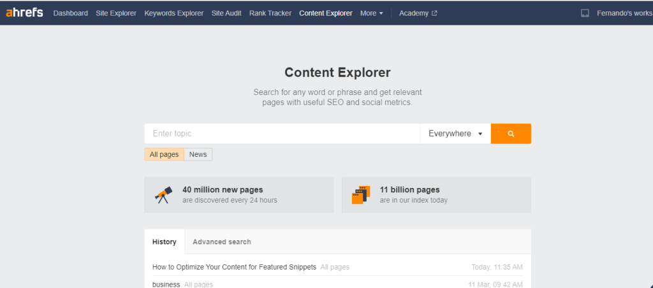Go to Dashboard in the top navigation
The width and height of the screenshot is (653, 288).
[70, 13]
